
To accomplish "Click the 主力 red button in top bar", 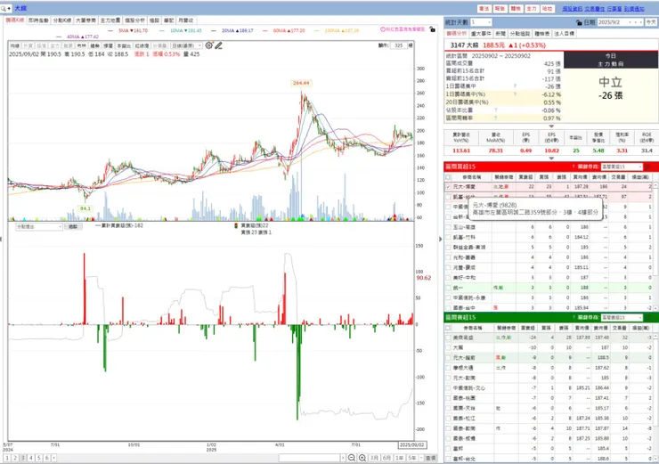I will pyautogui.click(x=532, y=8).
